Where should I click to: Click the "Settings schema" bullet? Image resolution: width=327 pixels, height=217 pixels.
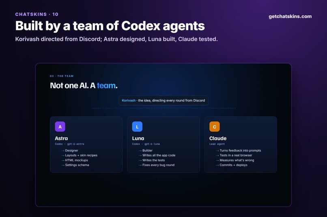(77, 165)
